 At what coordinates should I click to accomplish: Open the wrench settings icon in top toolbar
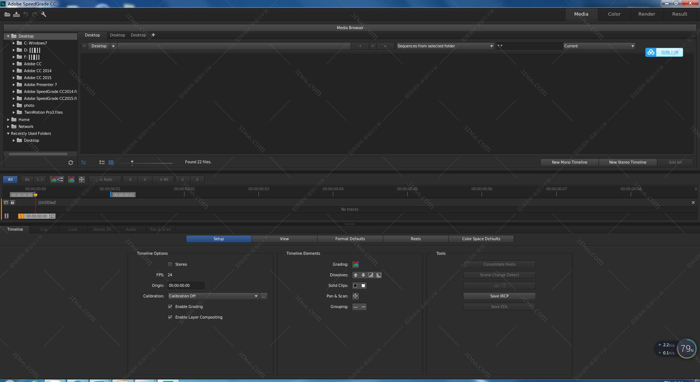(44, 14)
